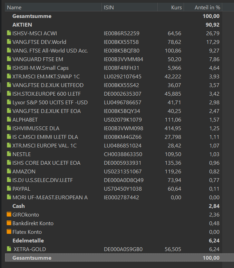Click the icon next to VANGUARD FTSE EM
234x268 pixels.
(9, 59)
